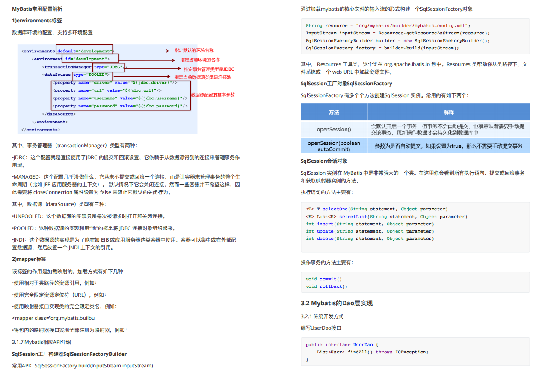Click the bullet starting with "•UNPOOLED"
Viewport: 533px width, 370px height.
tap(89, 216)
